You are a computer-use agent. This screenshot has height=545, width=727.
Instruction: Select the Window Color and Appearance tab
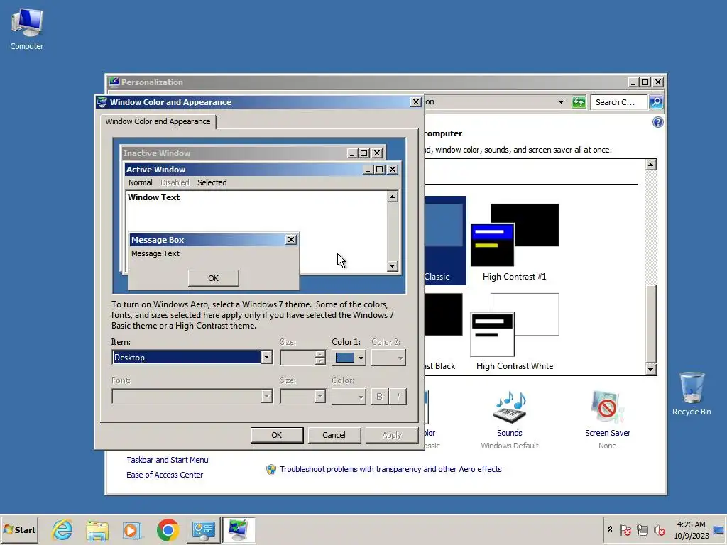click(158, 121)
